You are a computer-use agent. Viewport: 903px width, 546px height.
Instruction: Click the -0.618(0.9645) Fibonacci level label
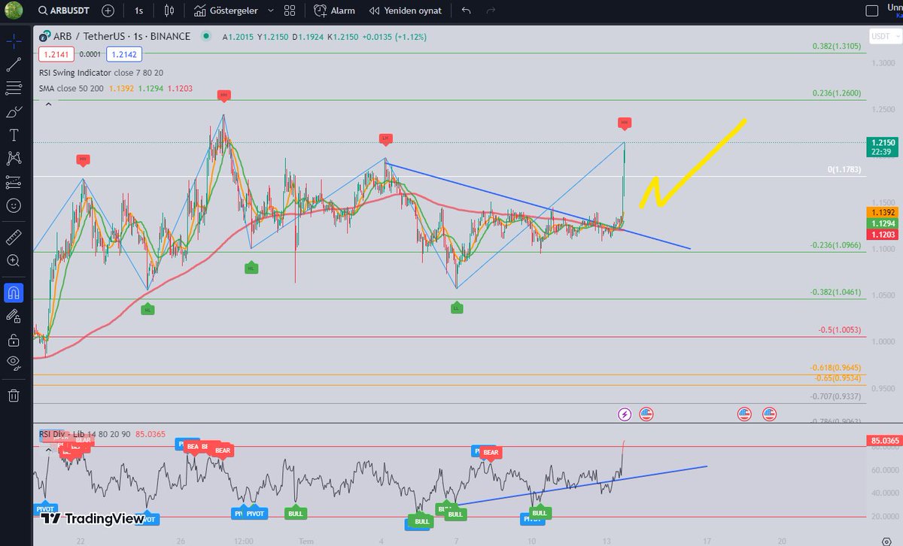coord(835,367)
